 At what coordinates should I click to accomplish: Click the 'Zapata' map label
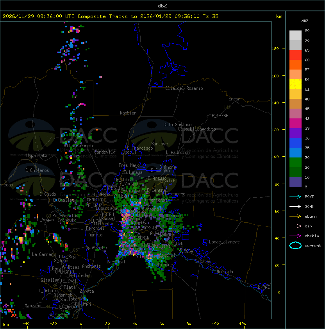point(87,291)
